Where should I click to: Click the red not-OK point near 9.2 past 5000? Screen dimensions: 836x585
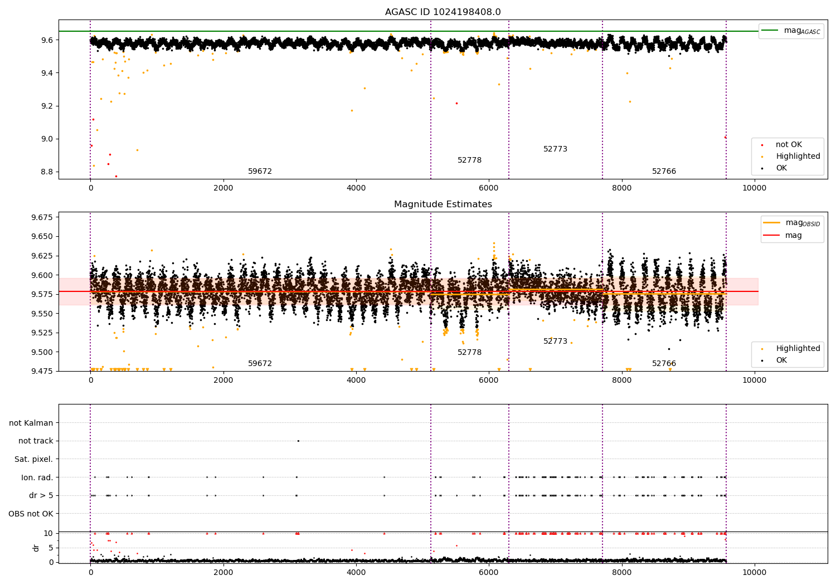[x=456, y=103]
